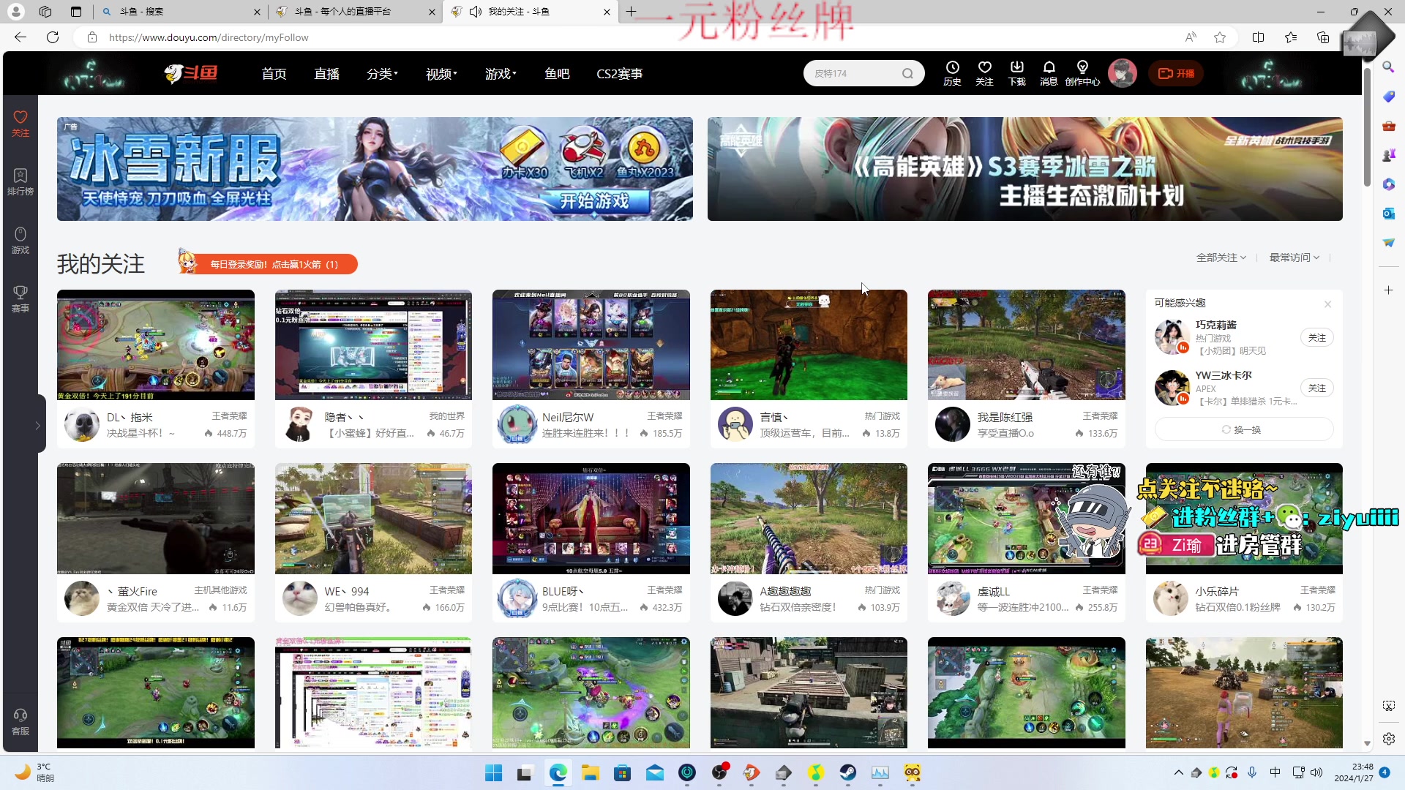Switch to 斗鱼 - 搜索 browser tab
Image resolution: width=1405 pixels, height=790 pixels.
tap(180, 12)
